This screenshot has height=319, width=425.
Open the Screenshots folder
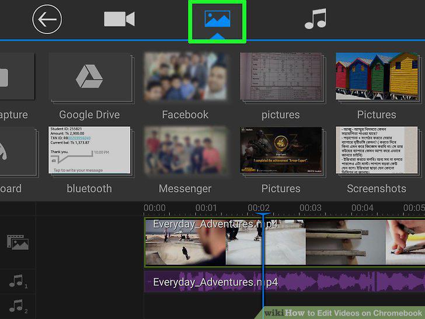pyautogui.click(x=378, y=151)
